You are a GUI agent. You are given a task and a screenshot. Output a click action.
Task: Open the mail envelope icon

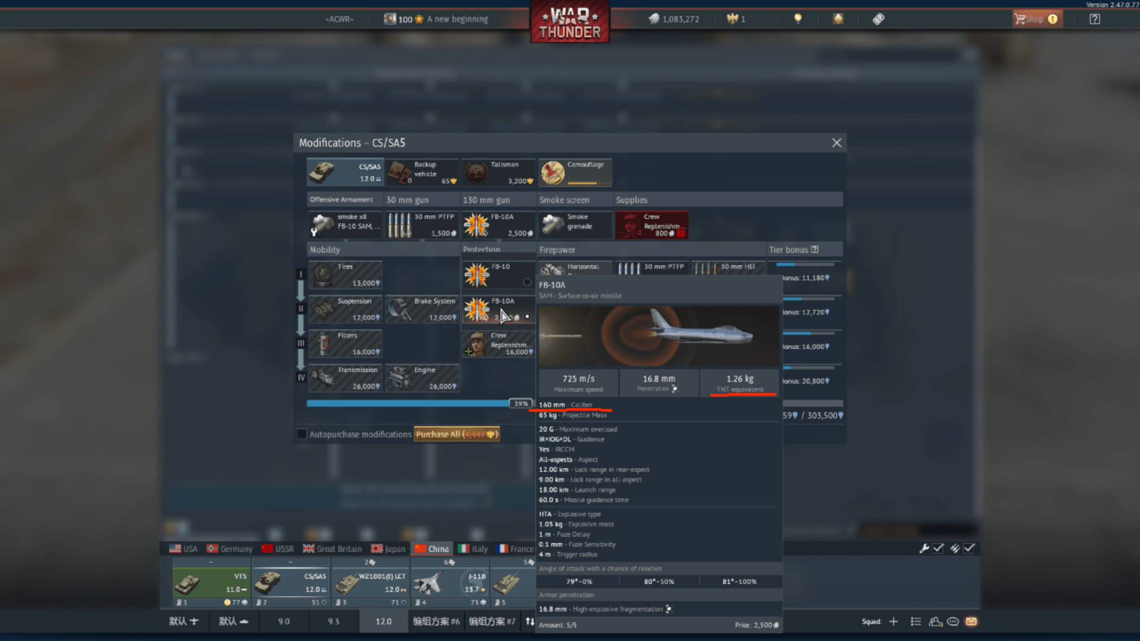[971, 621]
